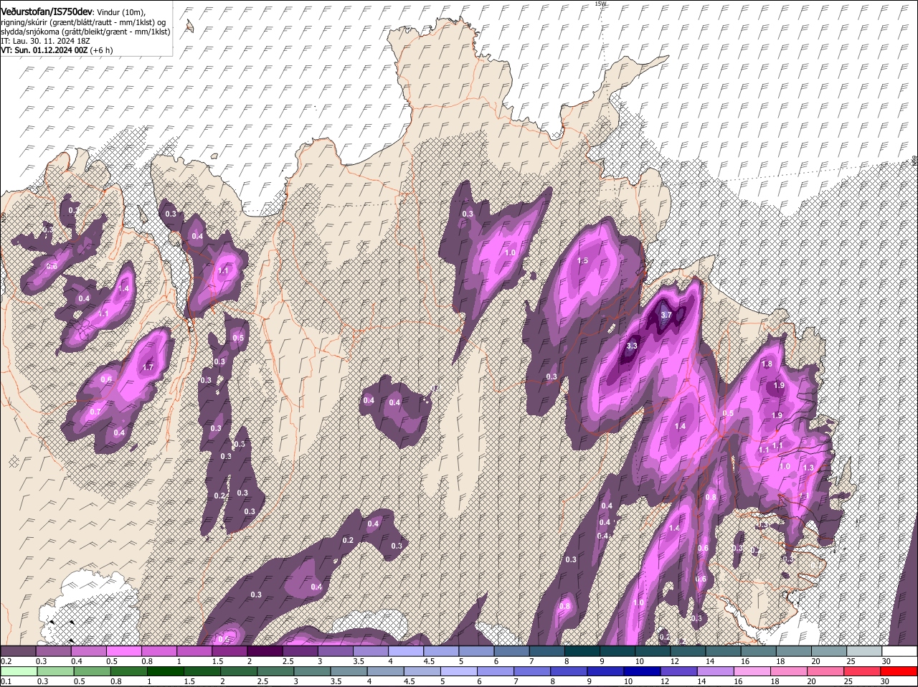Click the 'Vindur (10m)' text in the header
Screen dimensions: 918x687
pyautogui.click(x=120, y=12)
